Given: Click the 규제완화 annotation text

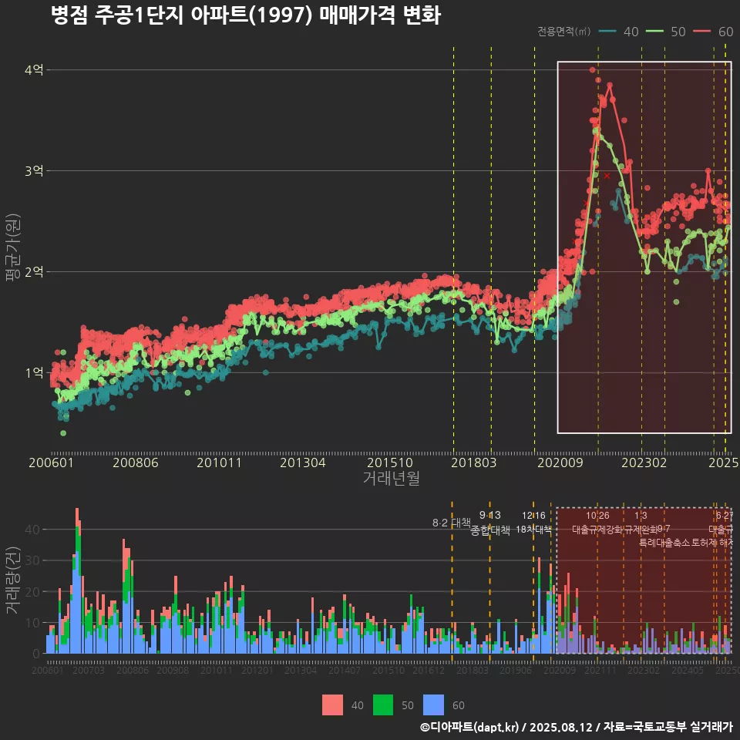Looking at the screenshot, I should 641,530.
